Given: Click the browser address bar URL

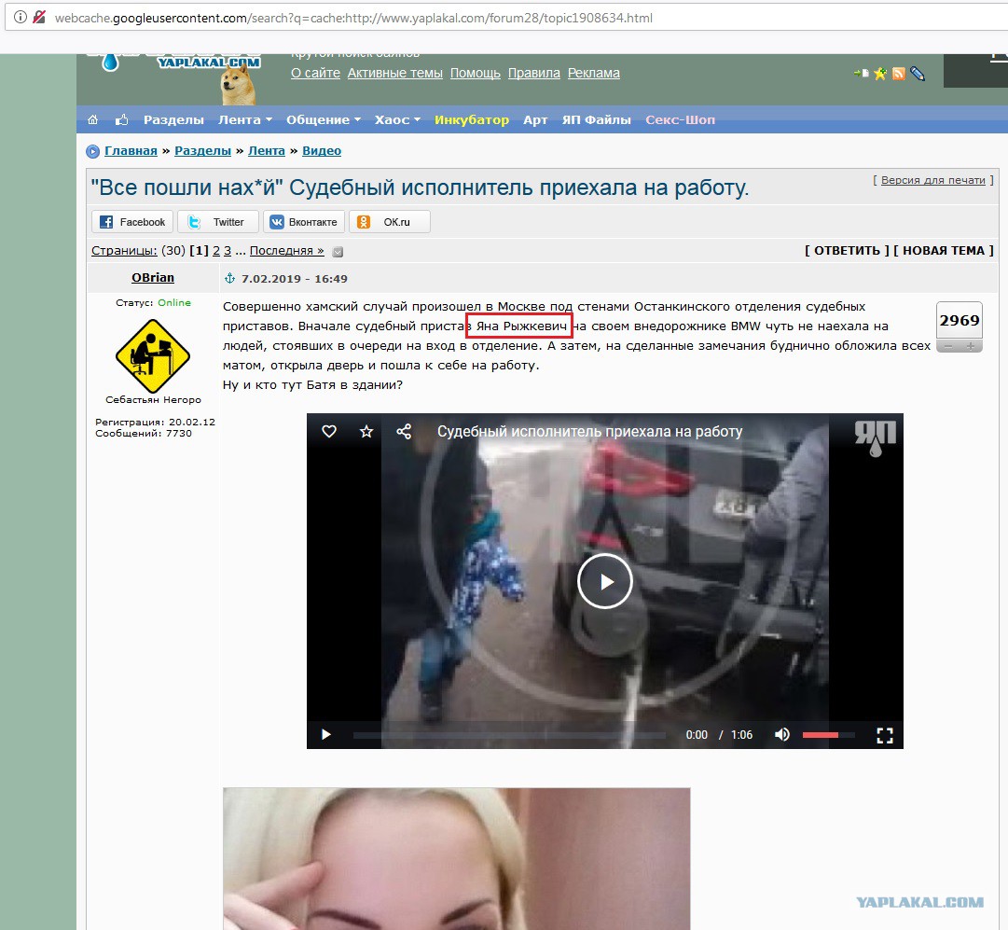Looking at the screenshot, I should [353, 18].
